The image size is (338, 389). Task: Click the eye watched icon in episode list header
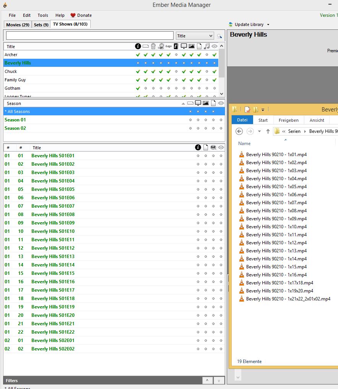tap(221, 147)
